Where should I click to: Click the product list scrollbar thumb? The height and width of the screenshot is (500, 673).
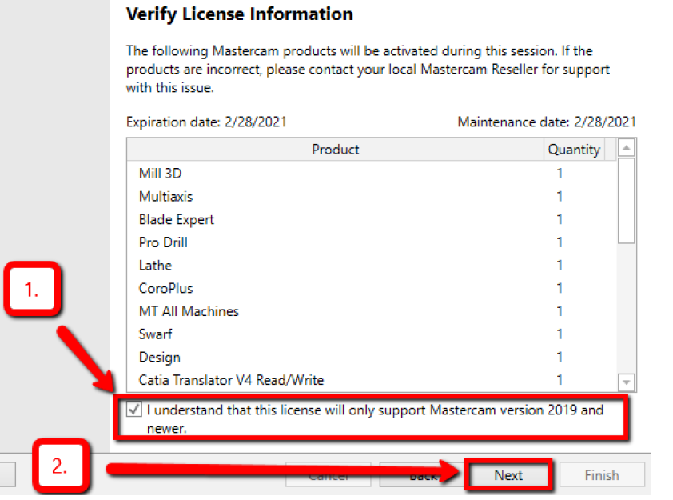(626, 201)
